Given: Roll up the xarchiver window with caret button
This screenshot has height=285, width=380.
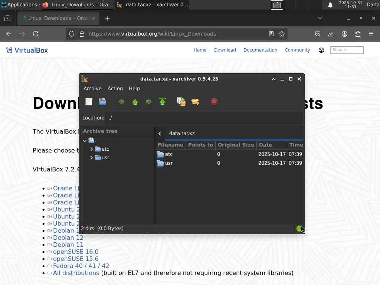Looking at the screenshot, I should point(273,79).
